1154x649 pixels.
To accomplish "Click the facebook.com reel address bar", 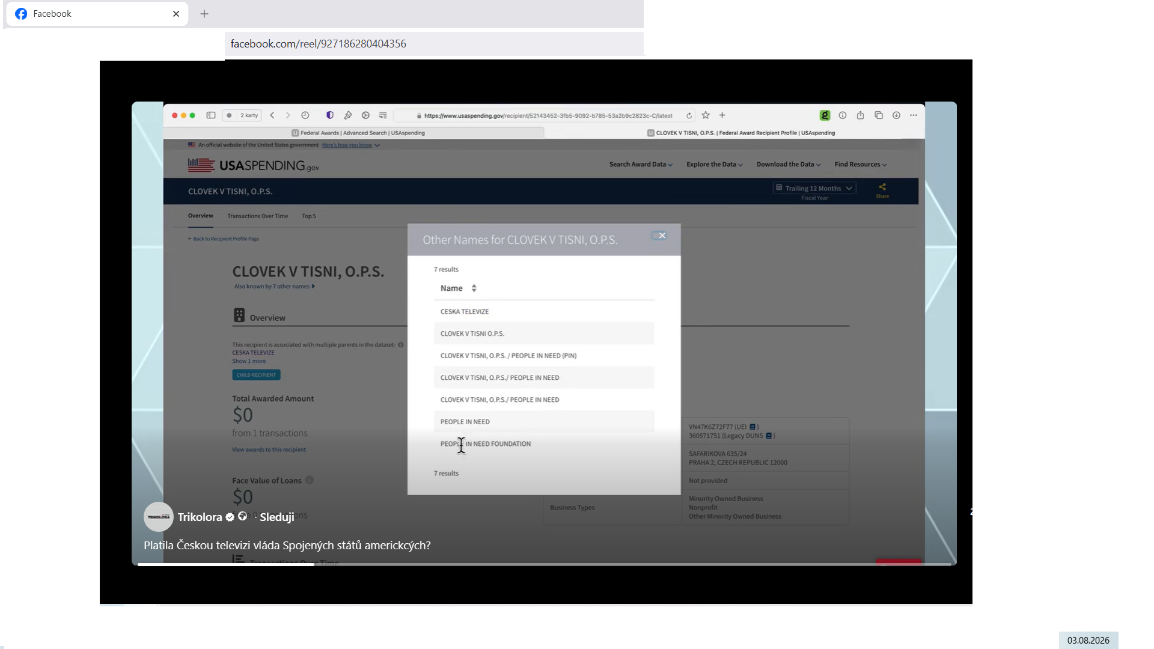I will [434, 44].
